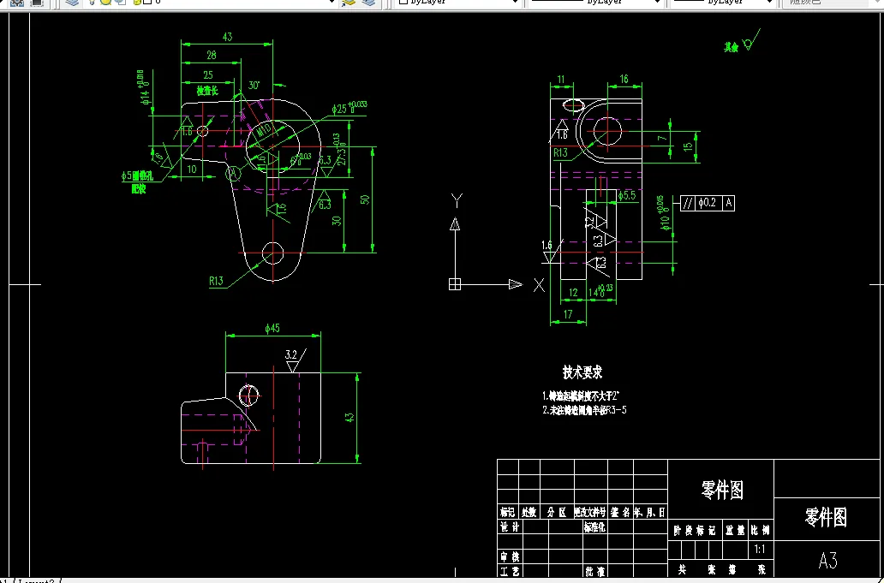The height and width of the screenshot is (583, 884).
Task: Select the 17 dimension in side view
Action: pyautogui.click(x=568, y=314)
